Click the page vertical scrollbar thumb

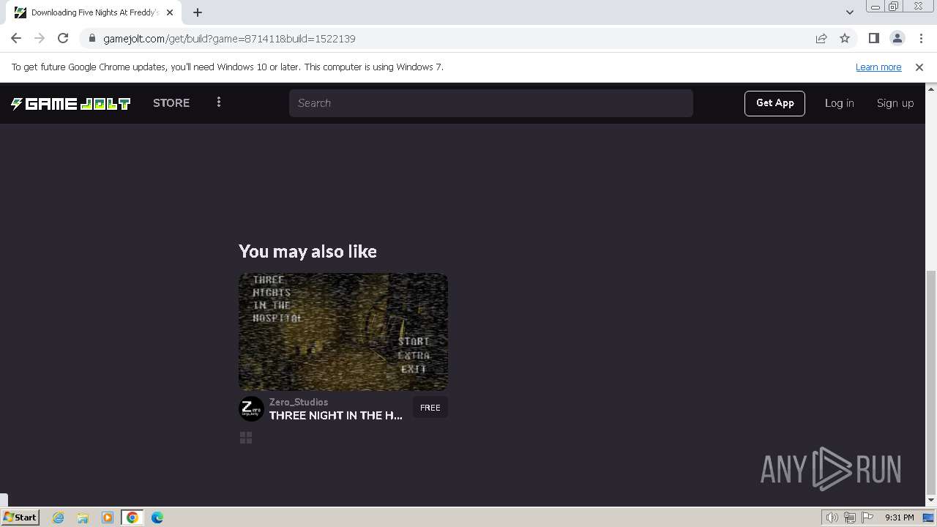931,382
